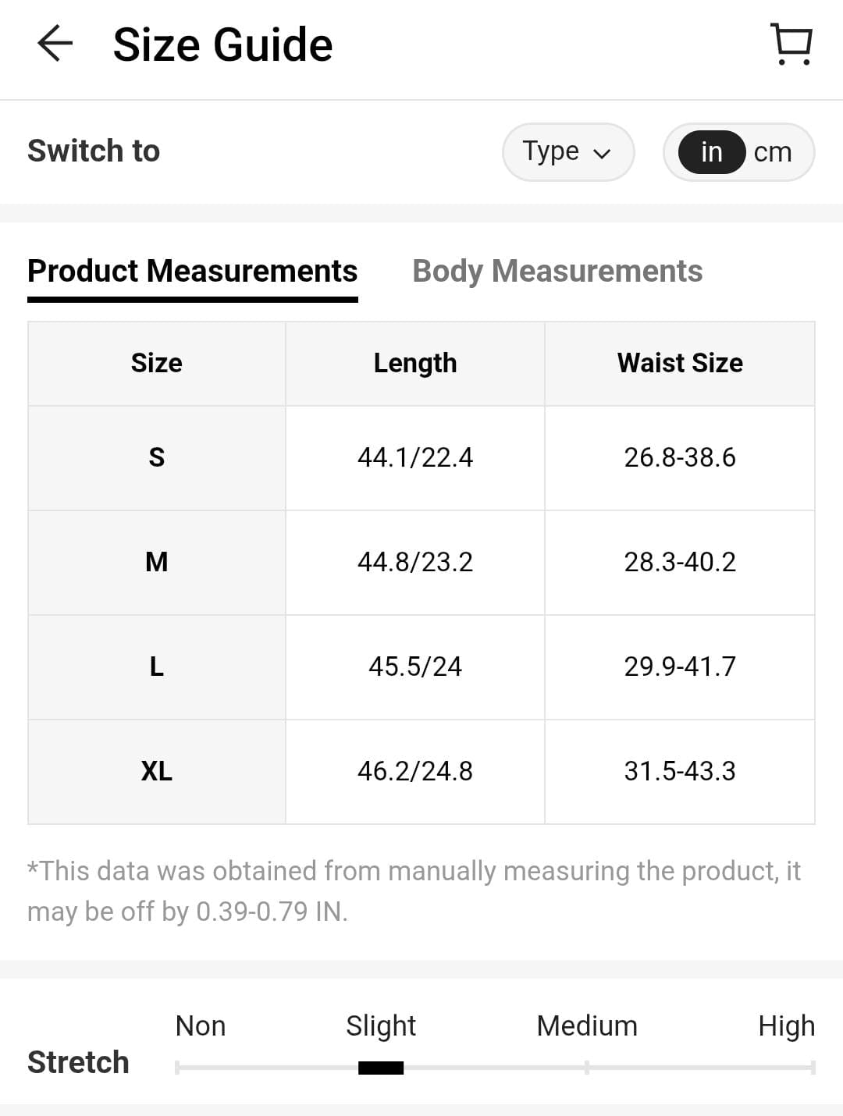Click the High stretch label
The image size is (843, 1116).
click(x=786, y=1025)
